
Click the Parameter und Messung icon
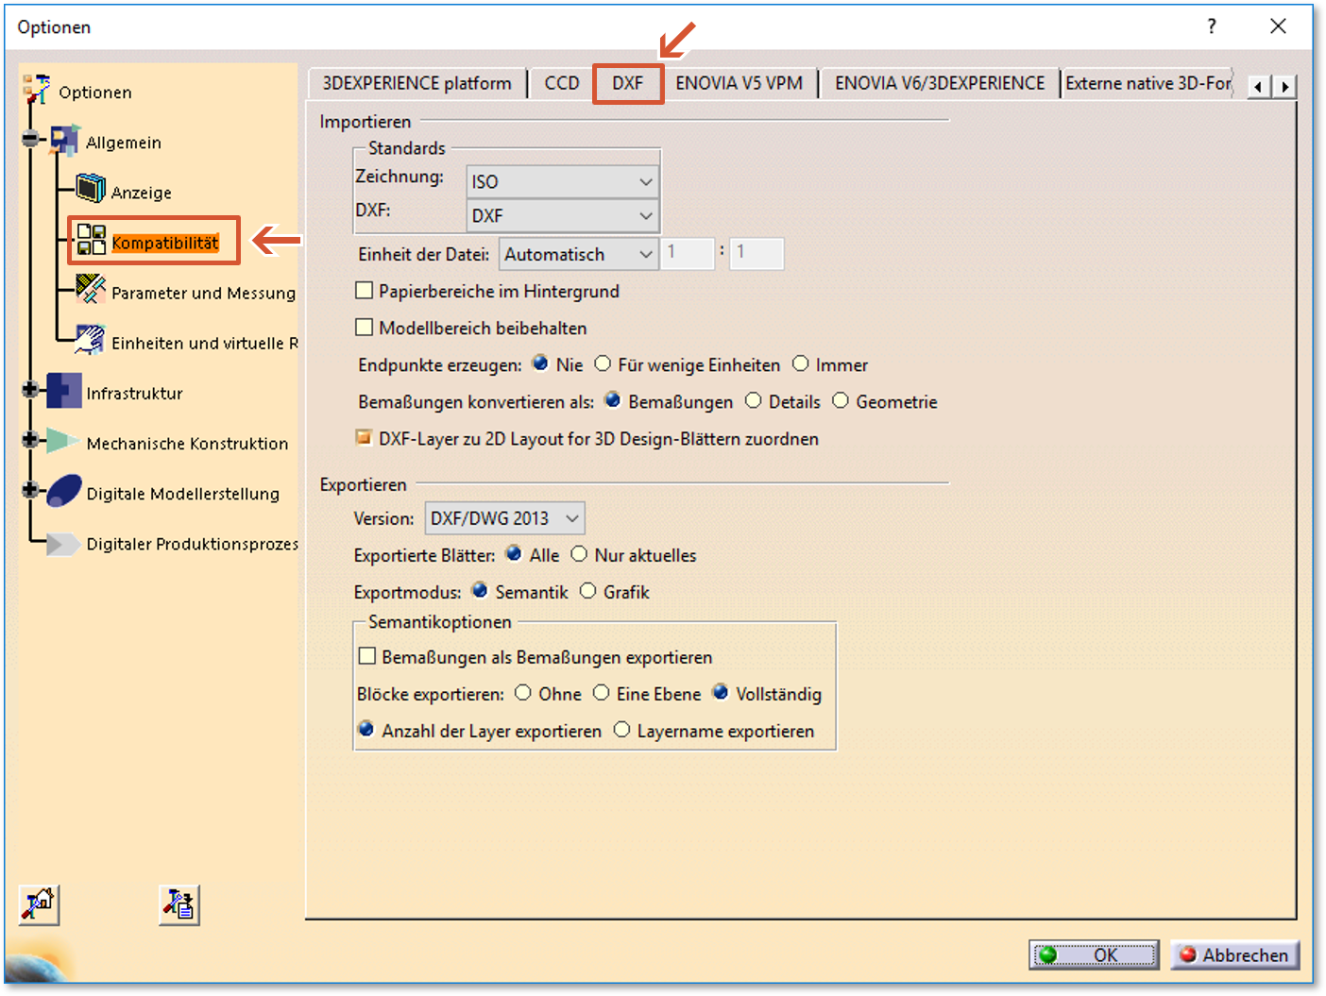91,290
